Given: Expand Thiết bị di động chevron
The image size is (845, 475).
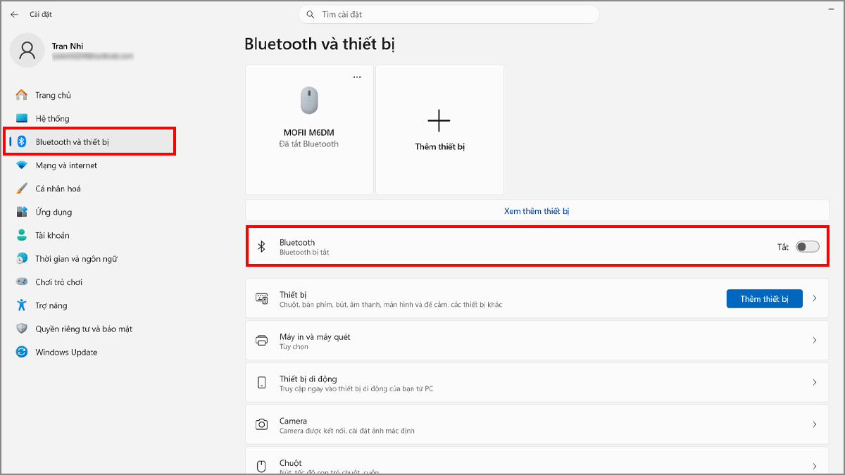Looking at the screenshot, I should pos(815,383).
